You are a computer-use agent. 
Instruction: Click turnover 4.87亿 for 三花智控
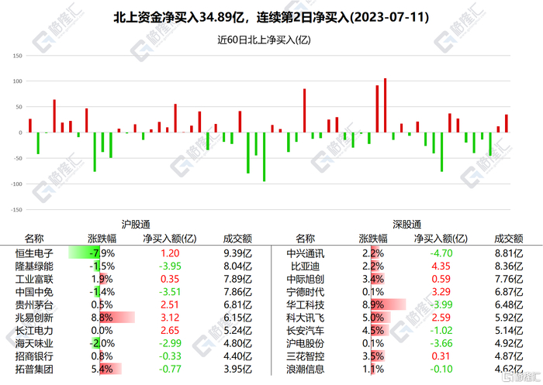point(508,356)
